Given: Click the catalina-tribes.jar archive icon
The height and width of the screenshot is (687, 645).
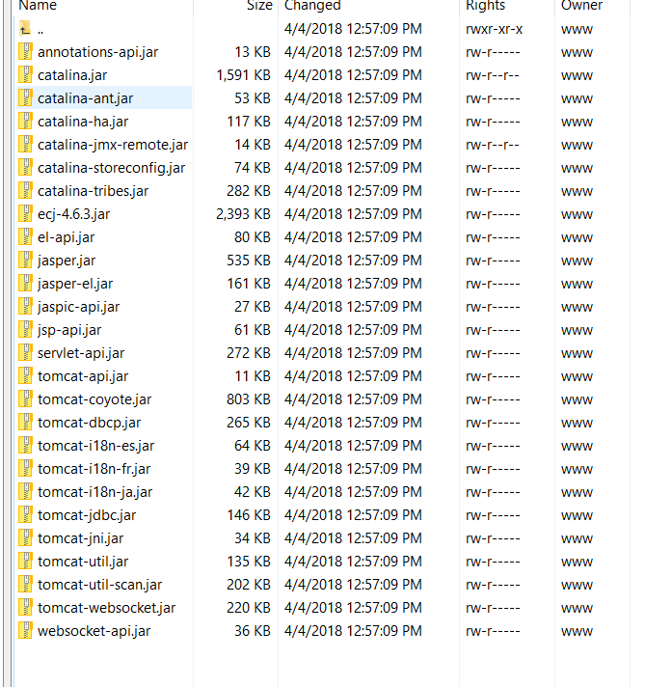Looking at the screenshot, I should point(25,191).
